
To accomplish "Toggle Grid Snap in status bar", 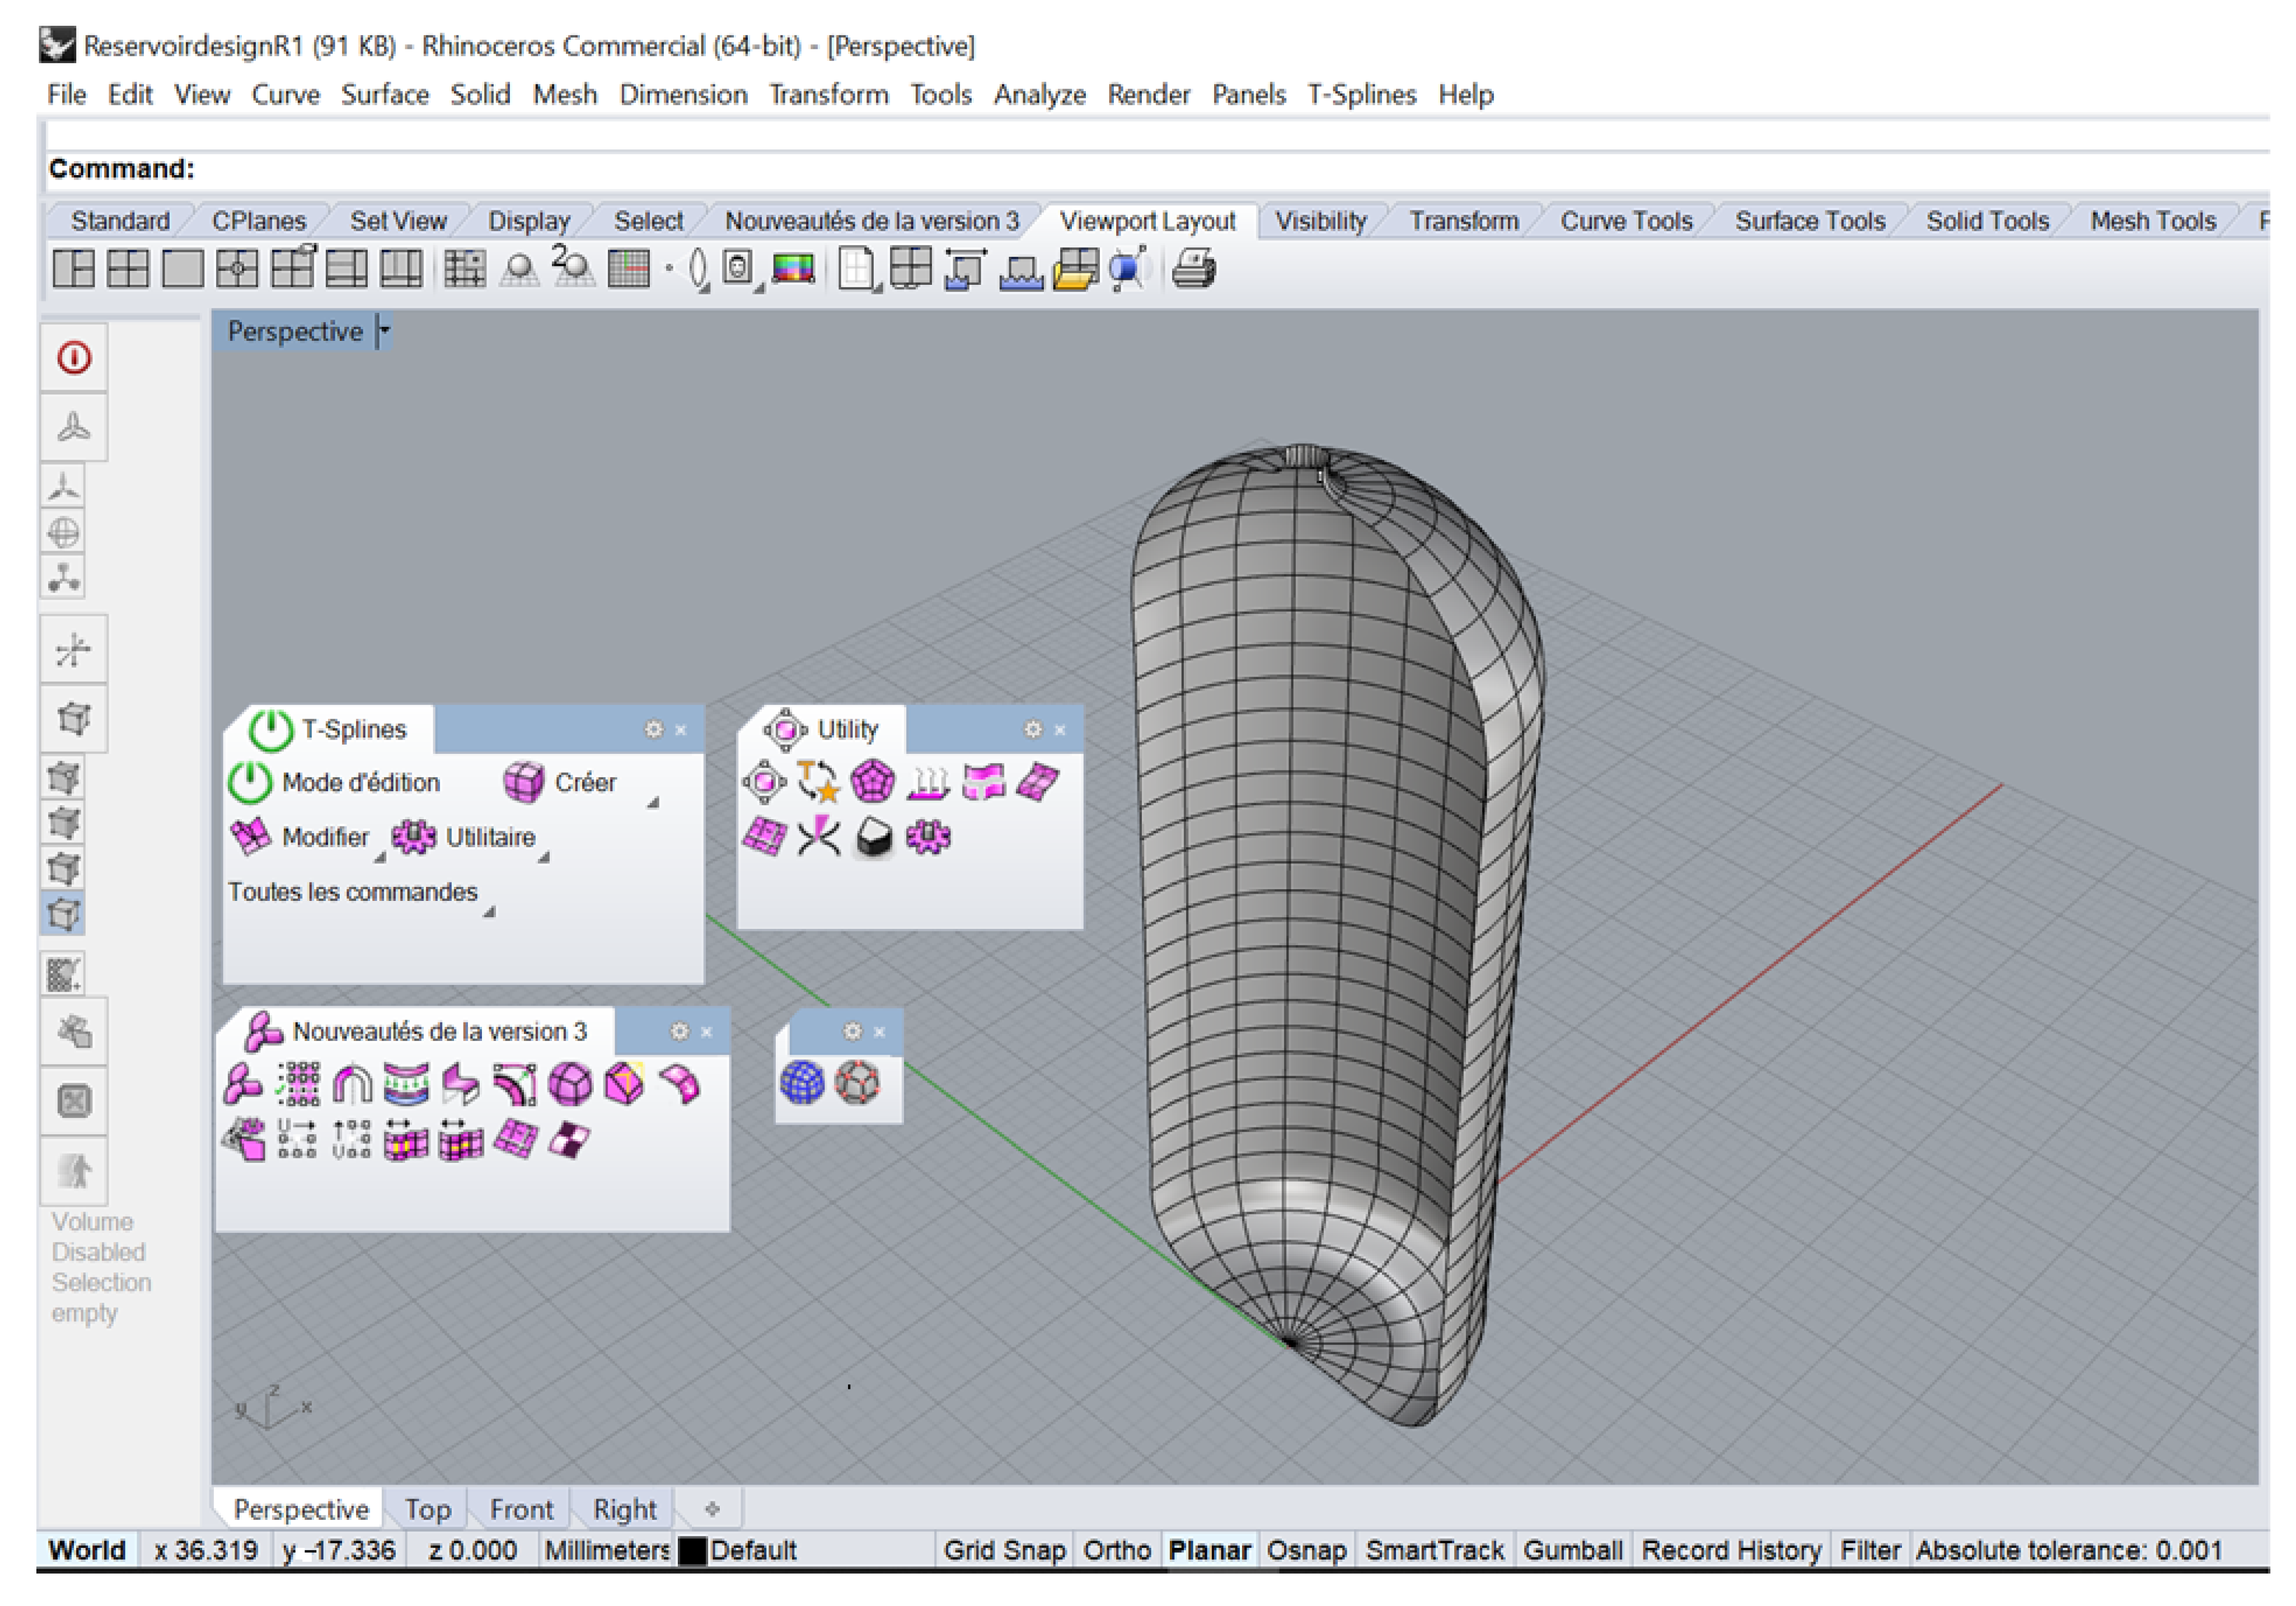I will 1003,1550.
